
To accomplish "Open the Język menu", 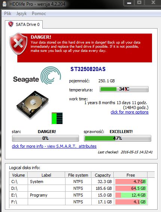I will pyautogui.click(x=21, y=14).
